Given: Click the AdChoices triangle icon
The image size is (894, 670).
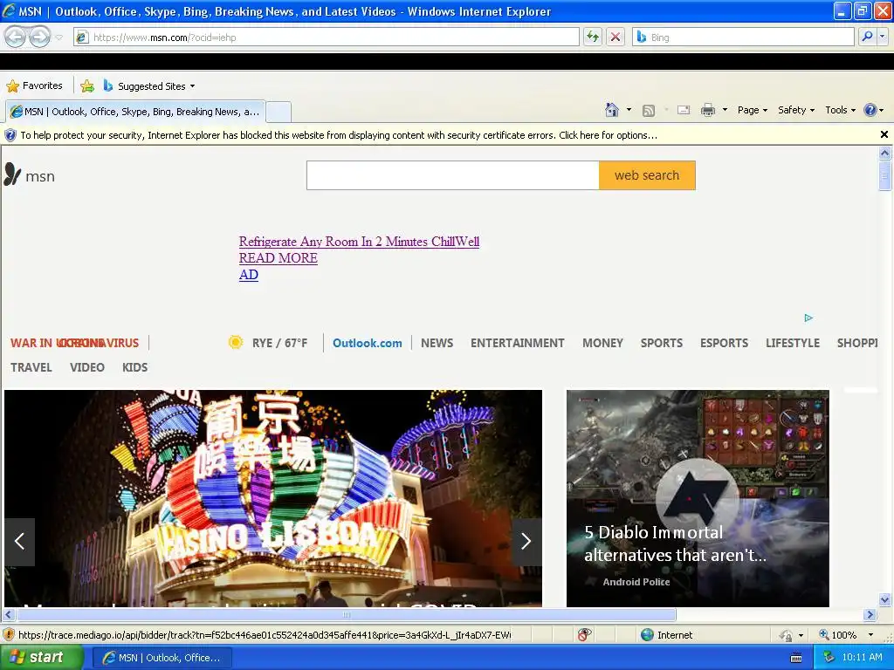Looking at the screenshot, I should point(808,318).
